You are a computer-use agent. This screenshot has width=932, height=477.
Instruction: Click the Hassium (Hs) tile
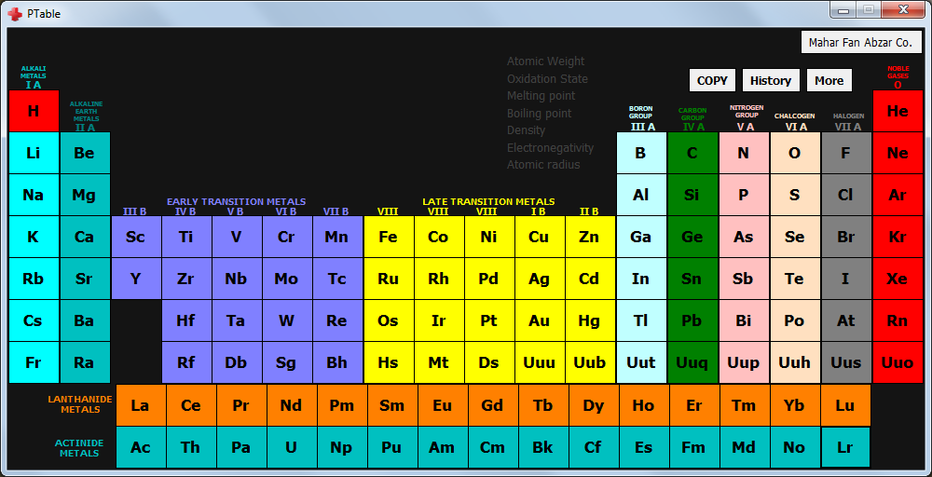pos(388,362)
